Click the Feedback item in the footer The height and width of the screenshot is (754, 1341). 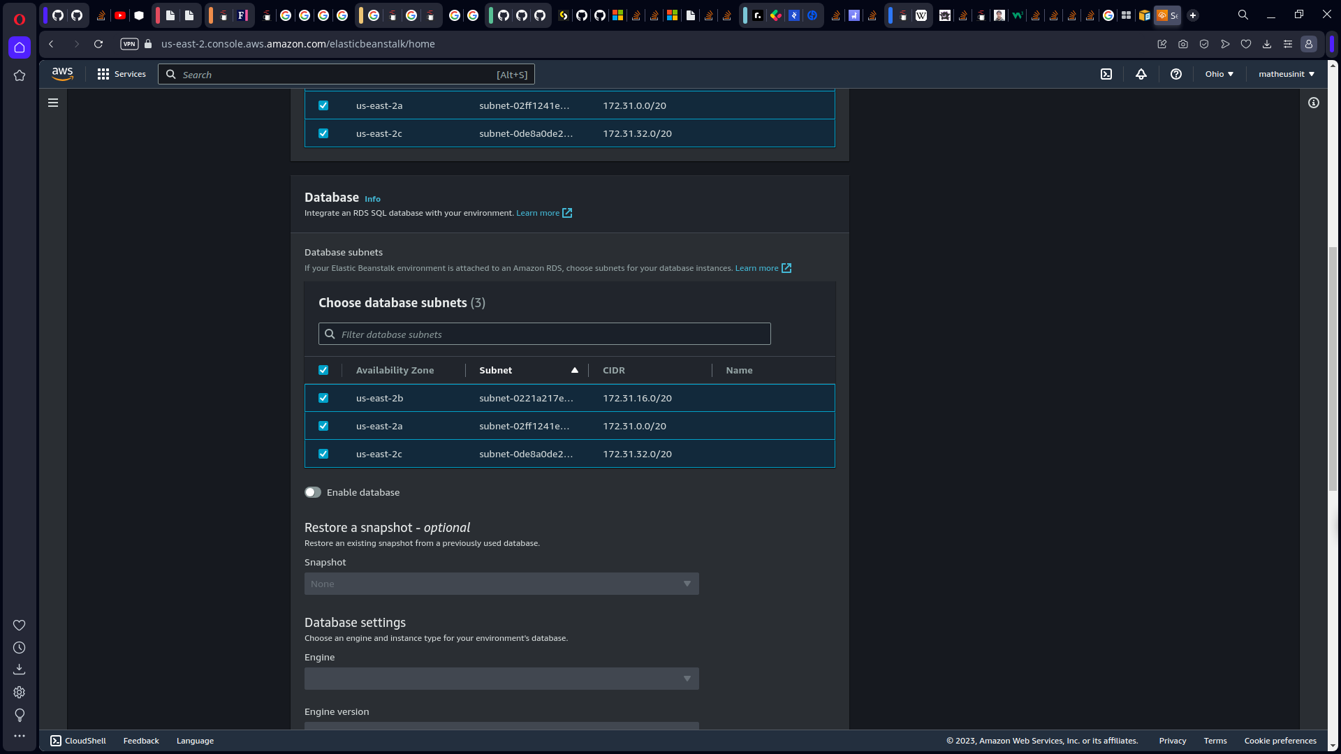click(x=141, y=740)
